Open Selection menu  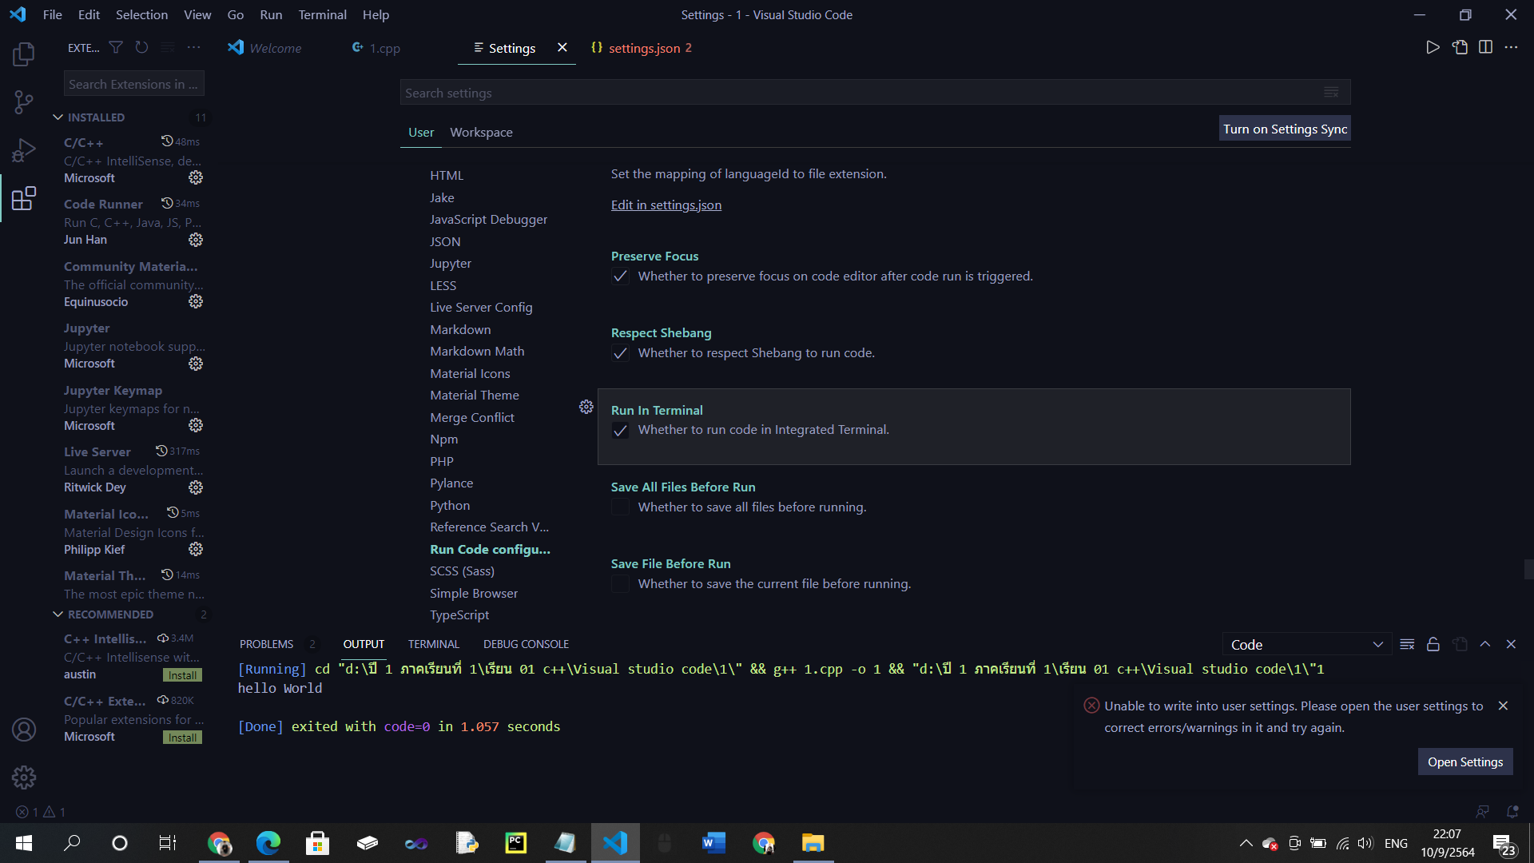click(x=141, y=14)
